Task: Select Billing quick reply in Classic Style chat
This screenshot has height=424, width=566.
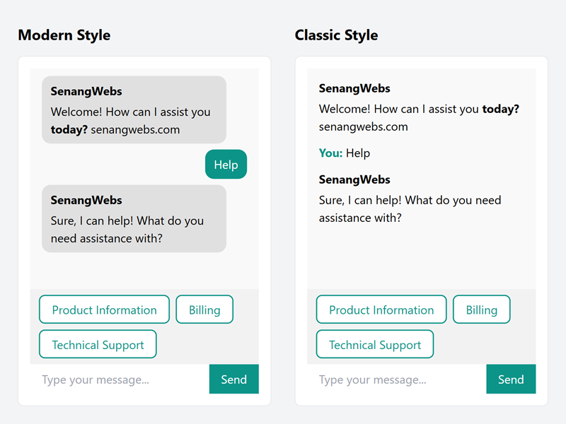Action: coord(482,310)
